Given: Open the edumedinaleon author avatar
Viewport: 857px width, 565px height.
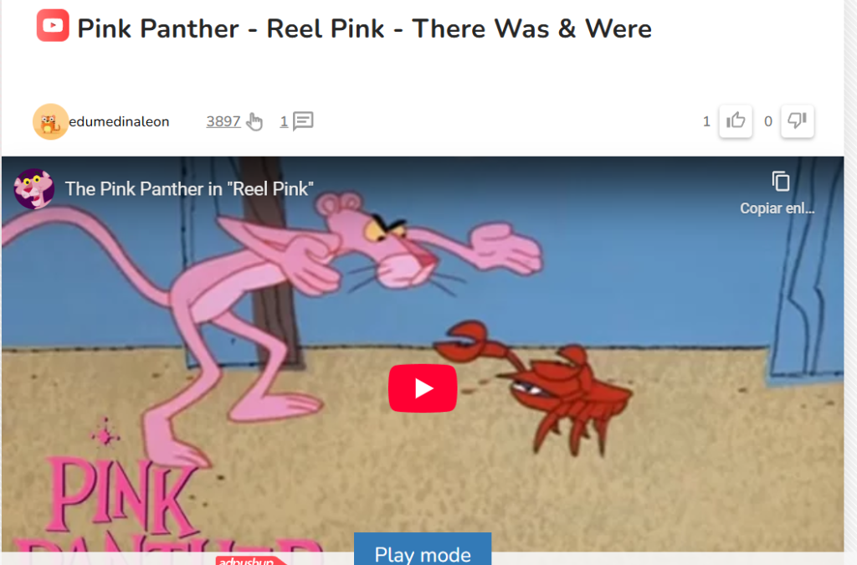Looking at the screenshot, I should pos(50,121).
